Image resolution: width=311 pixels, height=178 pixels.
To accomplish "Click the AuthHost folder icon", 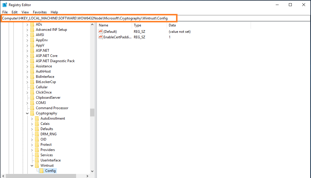I will pyautogui.click(x=32, y=71).
